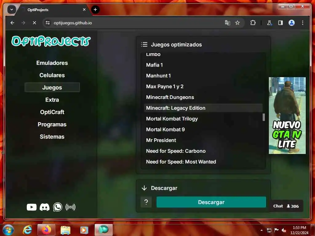Open the browser profile avatar
315x236 pixels.
tap(292, 23)
